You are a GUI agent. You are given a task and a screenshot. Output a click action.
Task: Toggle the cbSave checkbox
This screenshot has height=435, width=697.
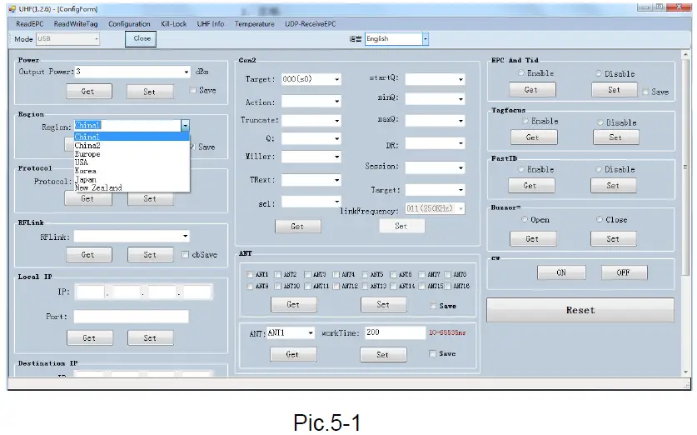point(186,255)
